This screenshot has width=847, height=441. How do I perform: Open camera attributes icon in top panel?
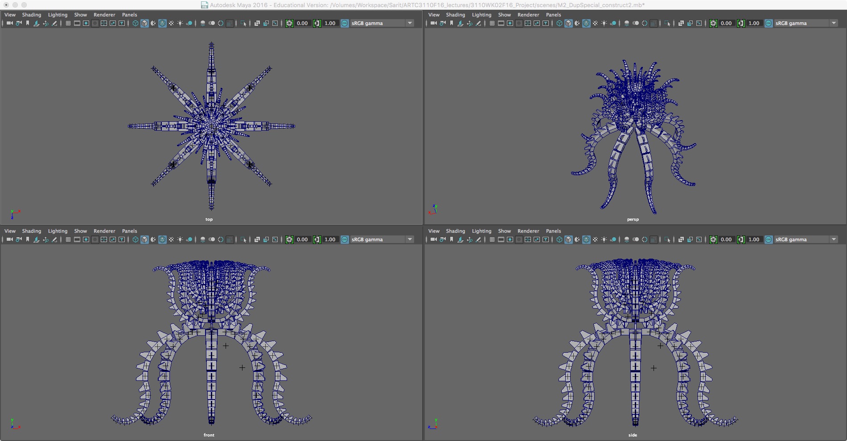pos(19,23)
